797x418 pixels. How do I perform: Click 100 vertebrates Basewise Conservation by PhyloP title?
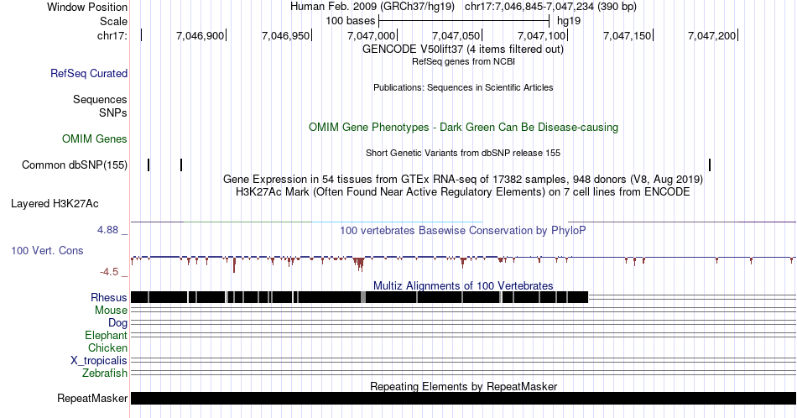(463, 230)
